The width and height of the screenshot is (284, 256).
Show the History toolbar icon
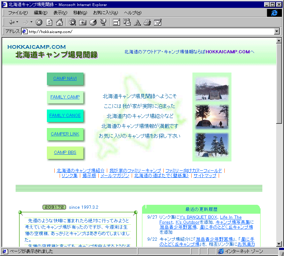[93, 22]
